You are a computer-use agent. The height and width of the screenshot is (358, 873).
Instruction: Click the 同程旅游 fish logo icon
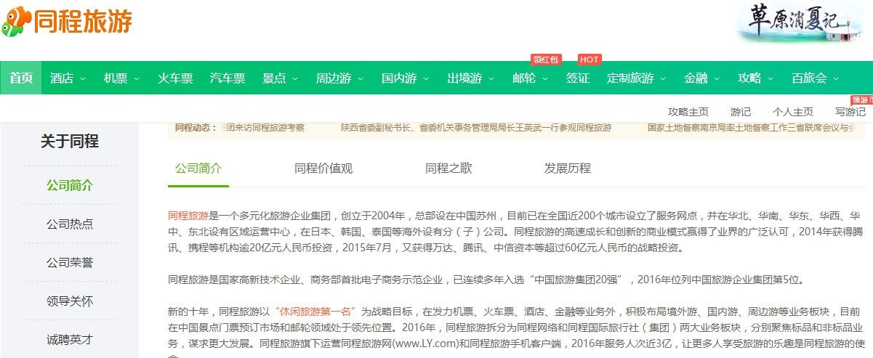coord(16,21)
